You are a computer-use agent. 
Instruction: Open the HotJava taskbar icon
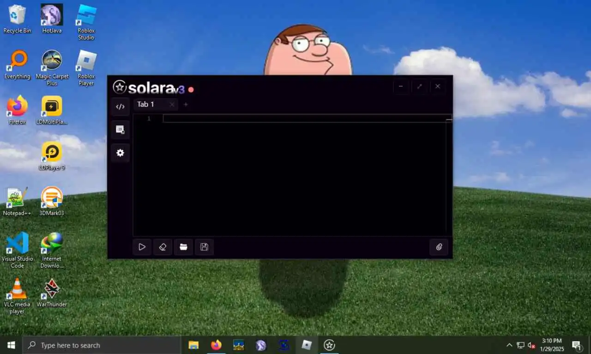(x=261, y=345)
